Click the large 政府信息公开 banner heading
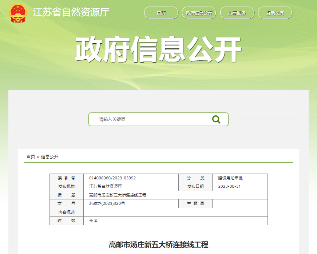317x254 pixels. (x=158, y=50)
